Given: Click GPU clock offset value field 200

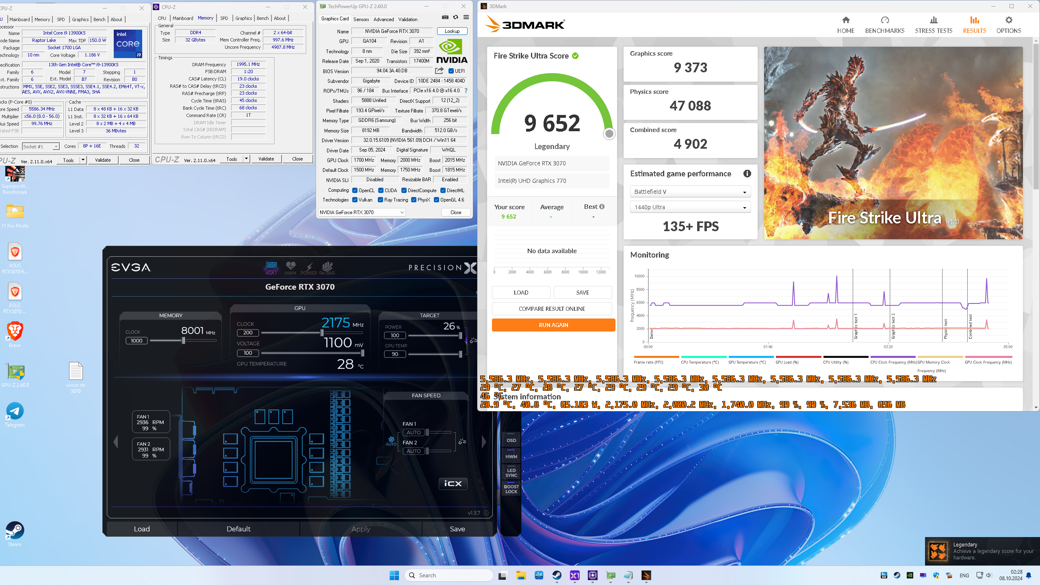Looking at the screenshot, I should [248, 333].
